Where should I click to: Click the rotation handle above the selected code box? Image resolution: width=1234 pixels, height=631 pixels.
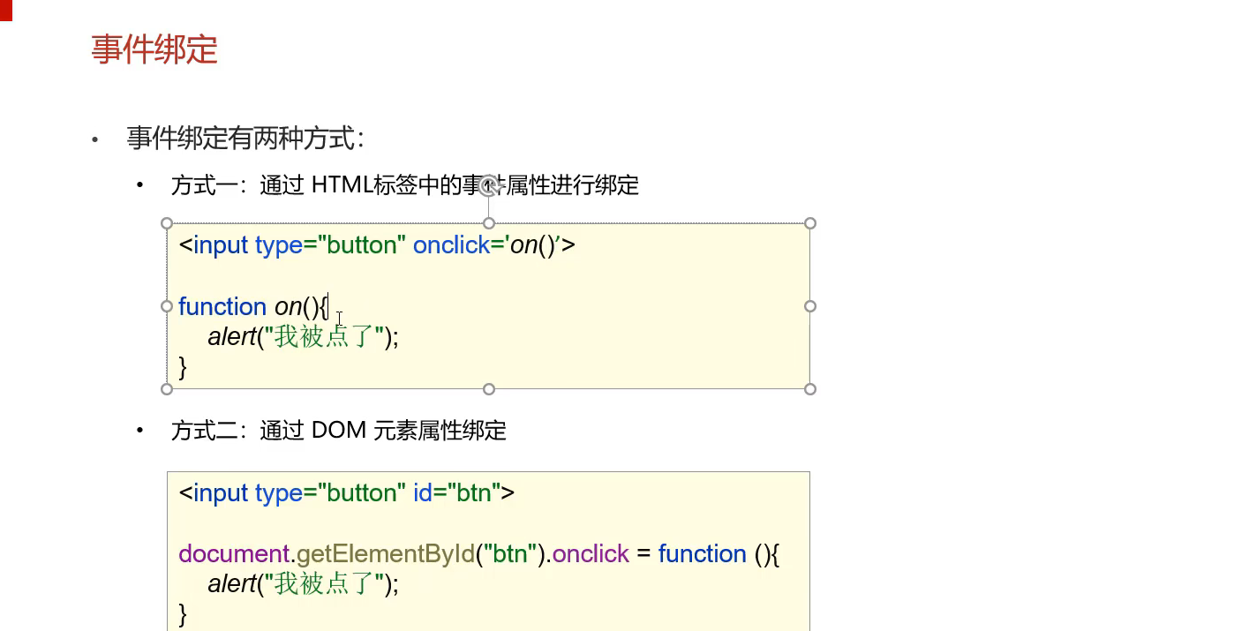[x=489, y=186]
